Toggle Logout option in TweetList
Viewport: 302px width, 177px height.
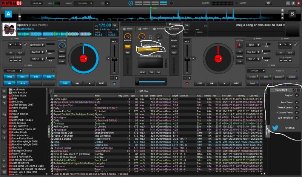[297, 95]
